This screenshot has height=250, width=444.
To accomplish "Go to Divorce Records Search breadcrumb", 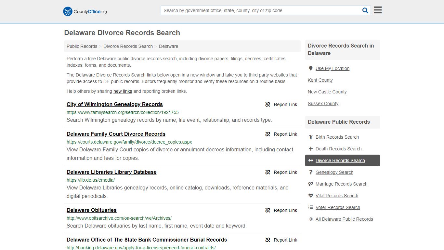I will (x=128, y=46).
